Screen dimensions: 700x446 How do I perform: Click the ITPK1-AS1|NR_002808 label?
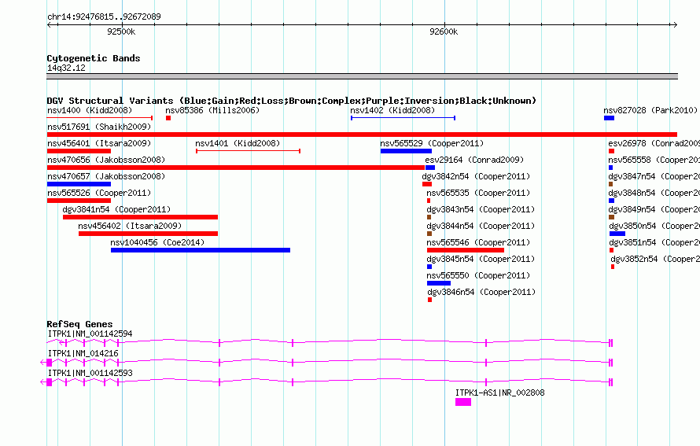coord(500,393)
